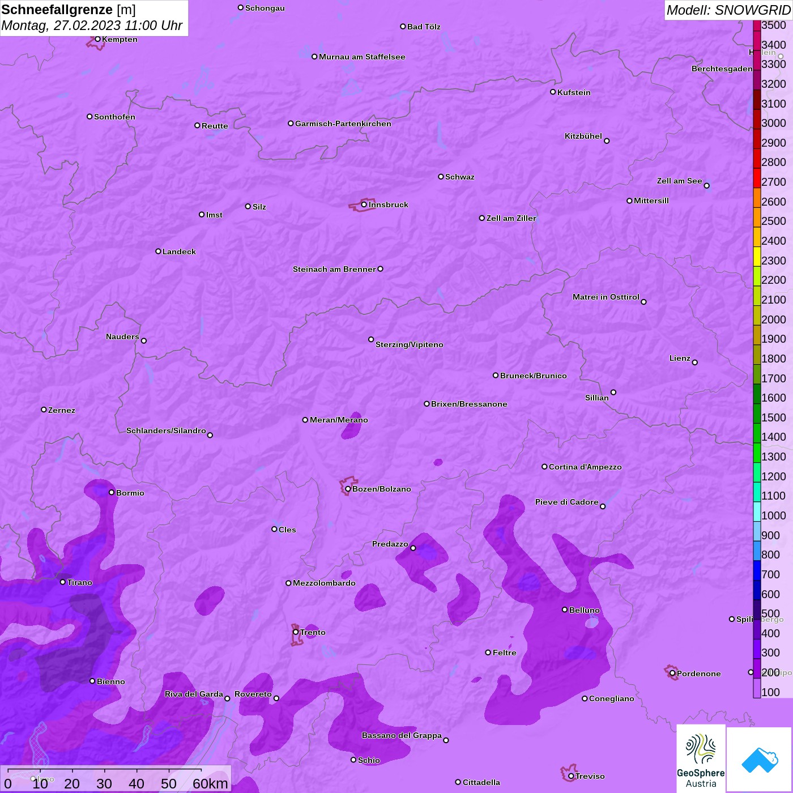The height and width of the screenshot is (793, 793).
Task: Select the Innsbruck city marker circle
Action: point(364,204)
